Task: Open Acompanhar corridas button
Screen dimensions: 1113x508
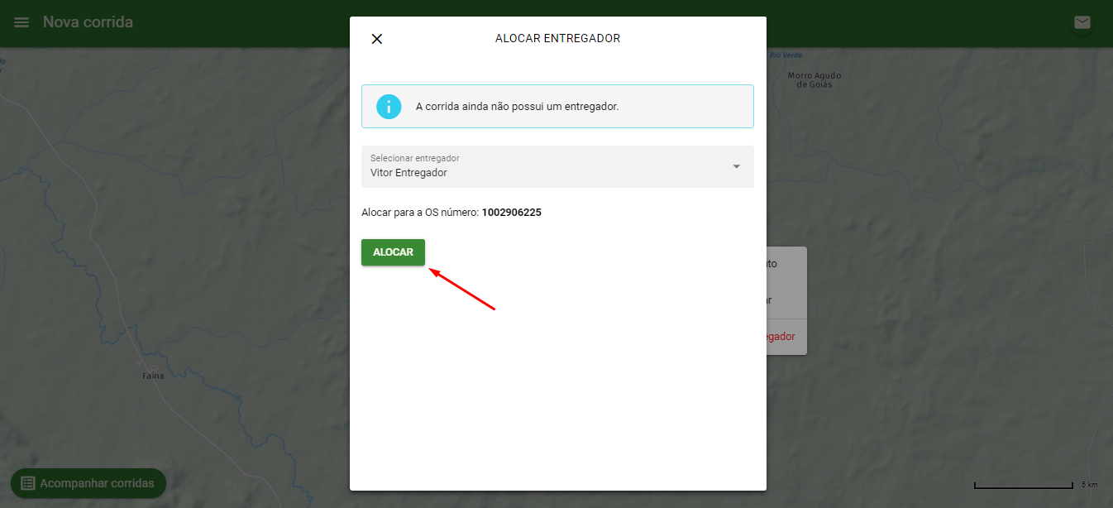Action: [x=88, y=483]
